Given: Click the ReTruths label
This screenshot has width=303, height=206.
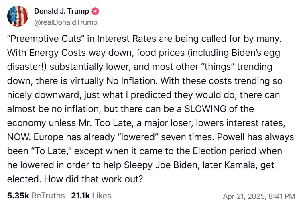Looking at the screenshot, I should click(x=48, y=196).
